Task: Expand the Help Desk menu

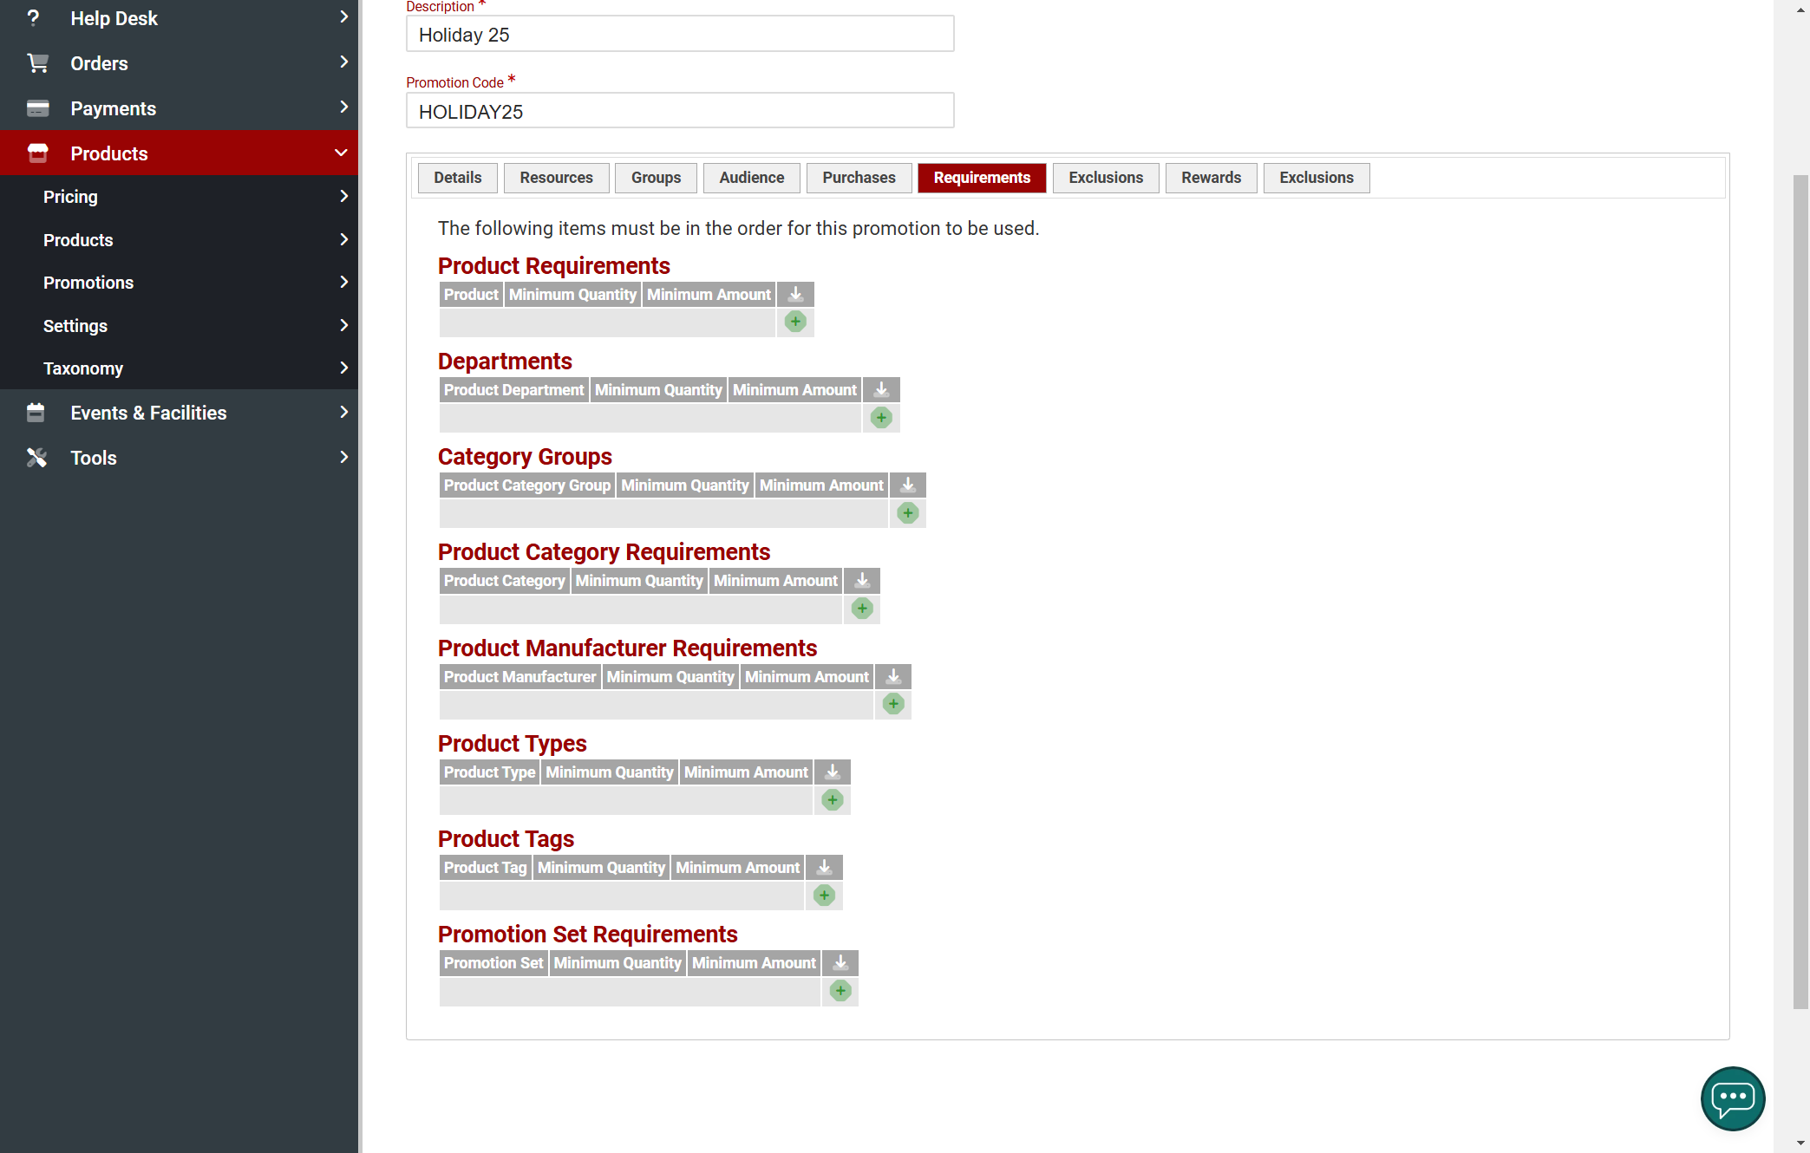Action: [x=179, y=18]
